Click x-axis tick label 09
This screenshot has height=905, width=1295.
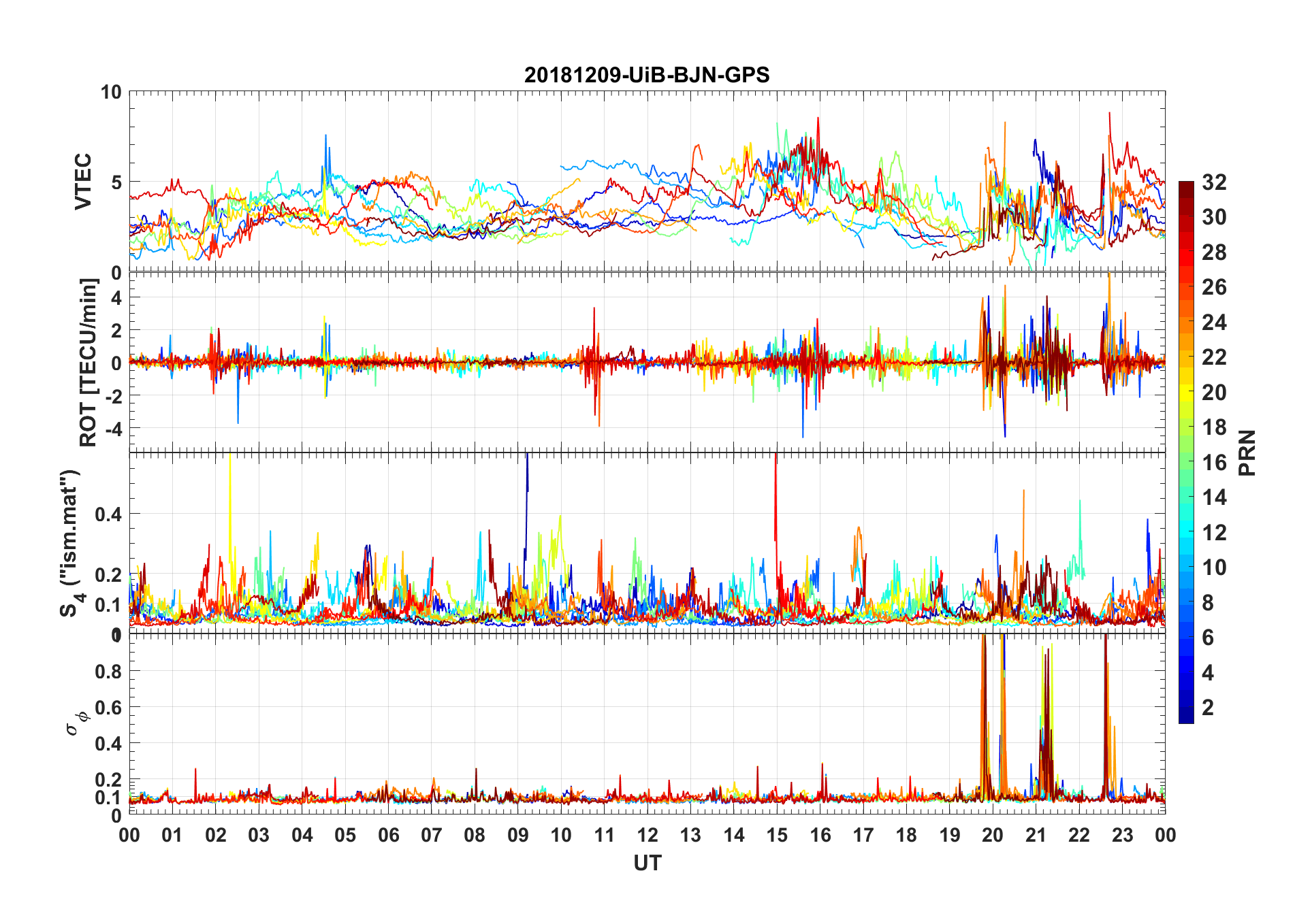pos(518,835)
